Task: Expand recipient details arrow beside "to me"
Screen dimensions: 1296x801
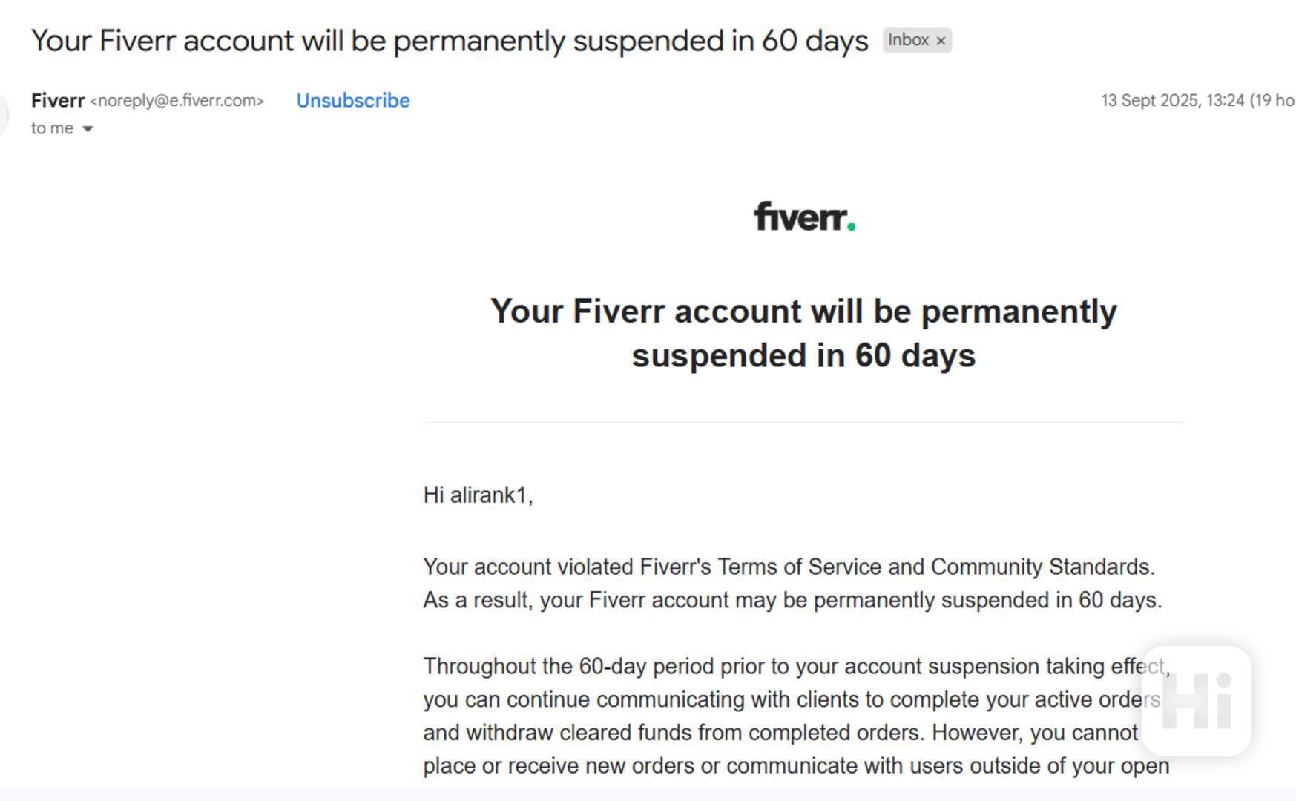Action: click(x=88, y=129)
